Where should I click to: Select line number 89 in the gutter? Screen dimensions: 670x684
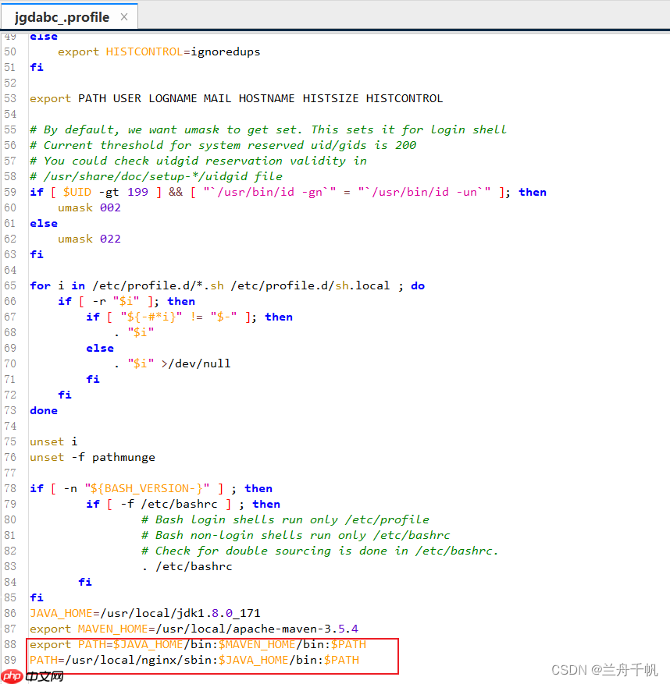click(10, 660)
